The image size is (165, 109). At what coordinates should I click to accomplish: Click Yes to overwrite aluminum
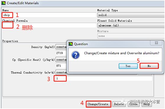[x=128, y=66]
